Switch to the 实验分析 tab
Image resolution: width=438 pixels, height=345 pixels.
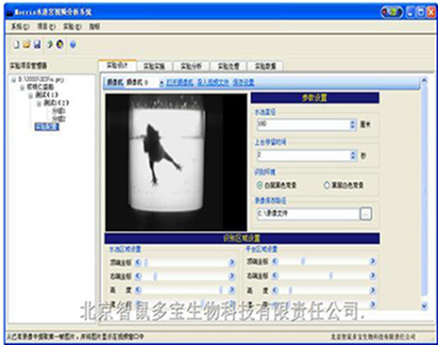[191, 66]
